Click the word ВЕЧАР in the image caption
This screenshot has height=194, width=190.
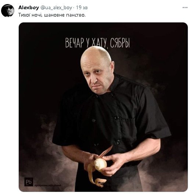[75, 43]
